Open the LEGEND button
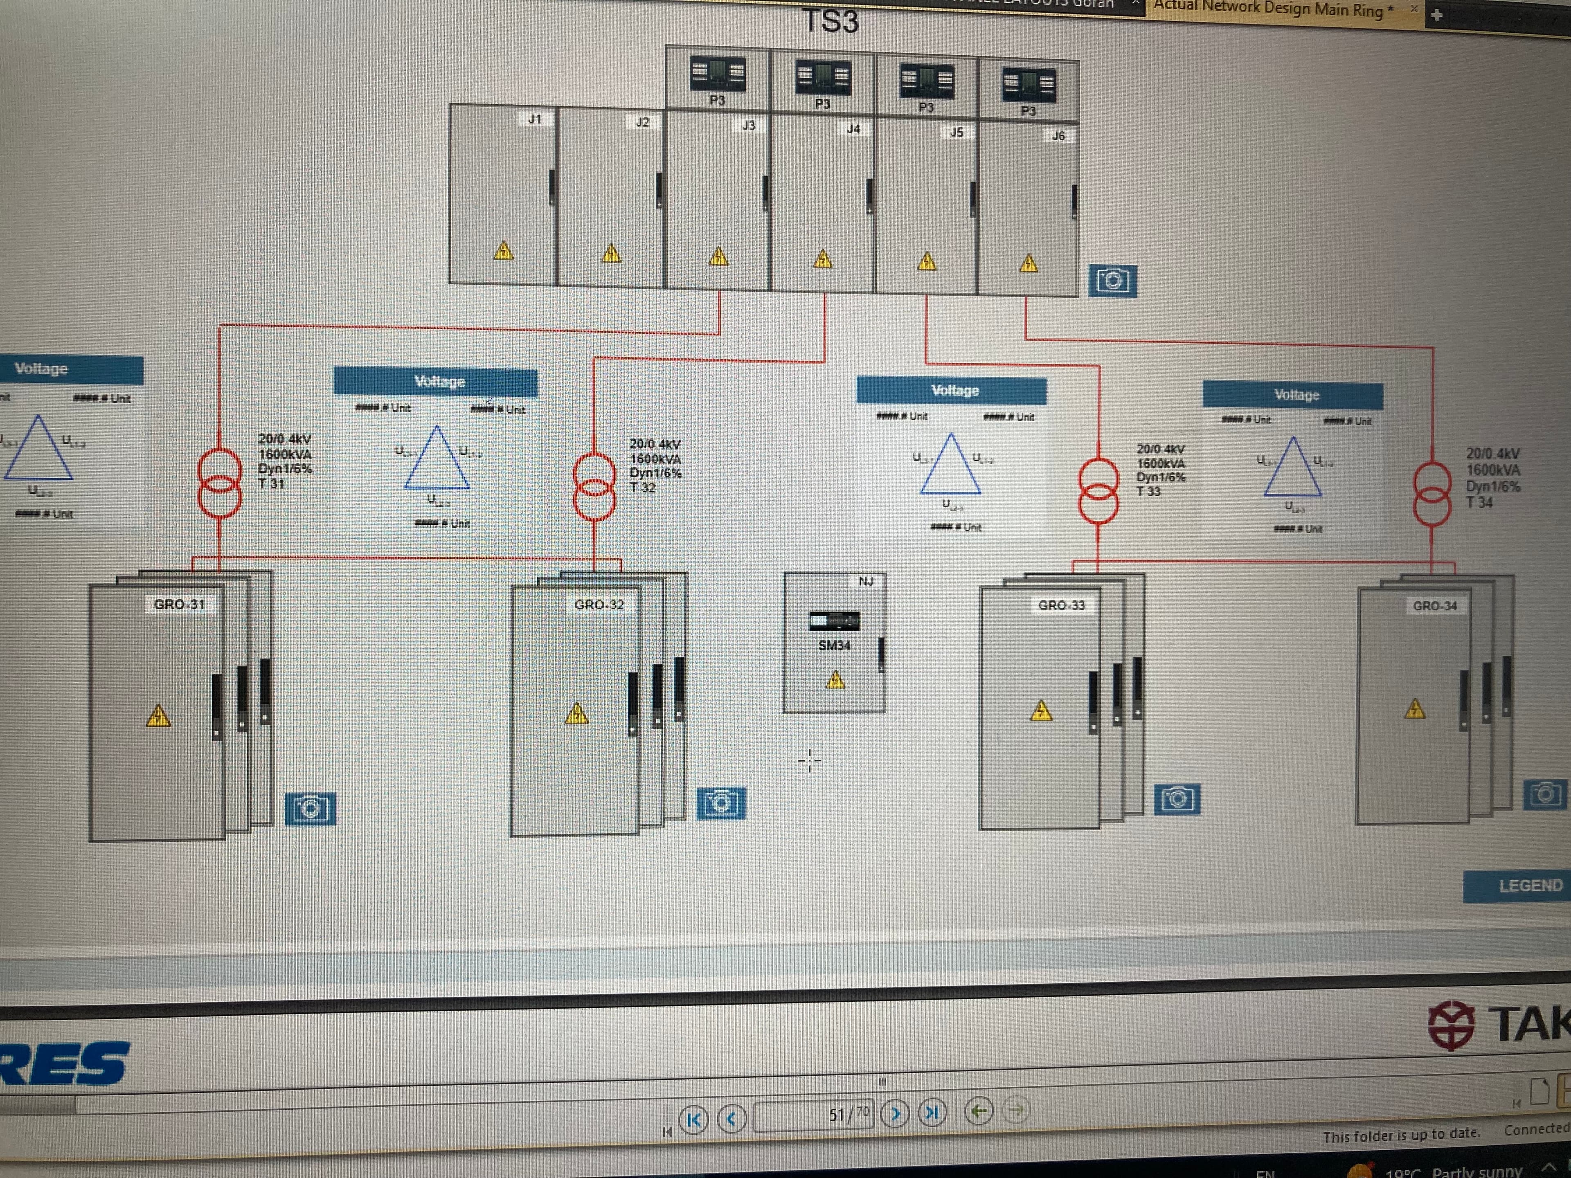The width and height of the screenshot is (1571, 1178). click(1516, 886)
